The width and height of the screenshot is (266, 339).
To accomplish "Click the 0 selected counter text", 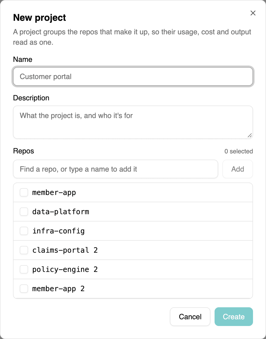I will click(x=239, y=151).
